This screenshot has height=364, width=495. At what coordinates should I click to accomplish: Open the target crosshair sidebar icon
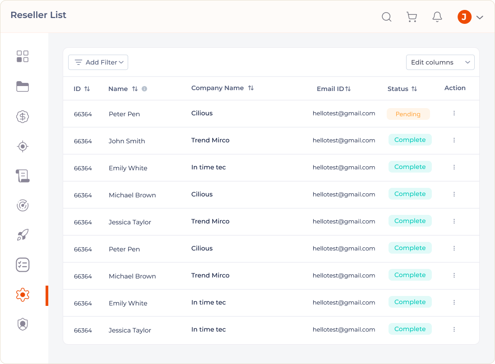[x=23, y=146]
